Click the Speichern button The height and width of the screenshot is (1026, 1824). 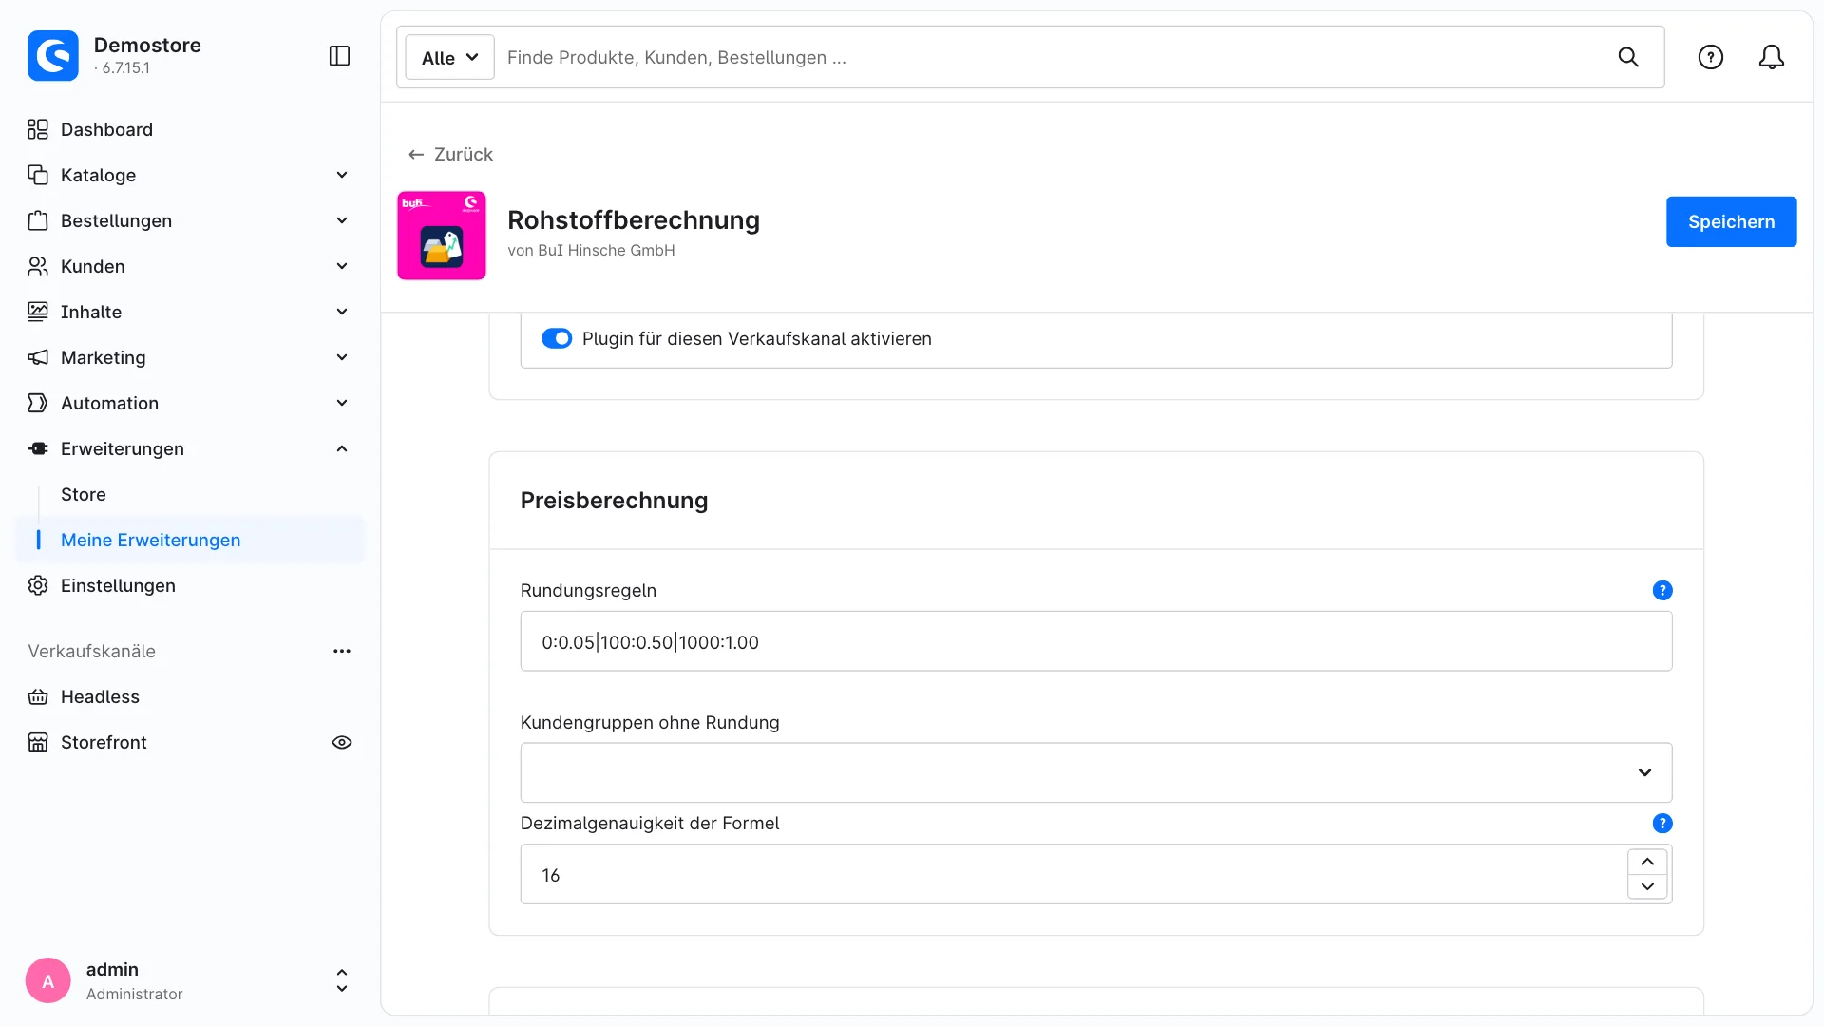1731,221
